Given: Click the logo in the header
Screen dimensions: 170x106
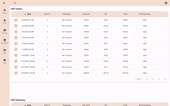Looking at the screenshot, I should [x=15, y=3].
